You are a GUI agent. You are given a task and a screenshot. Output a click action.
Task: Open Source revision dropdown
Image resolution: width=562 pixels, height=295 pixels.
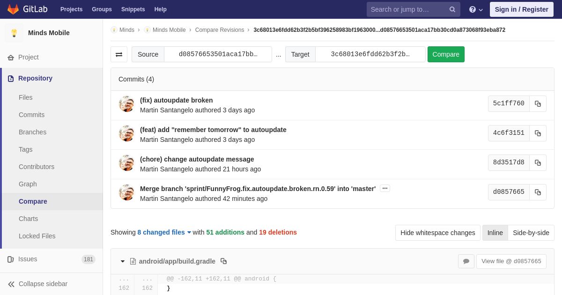tap(218, 54)
